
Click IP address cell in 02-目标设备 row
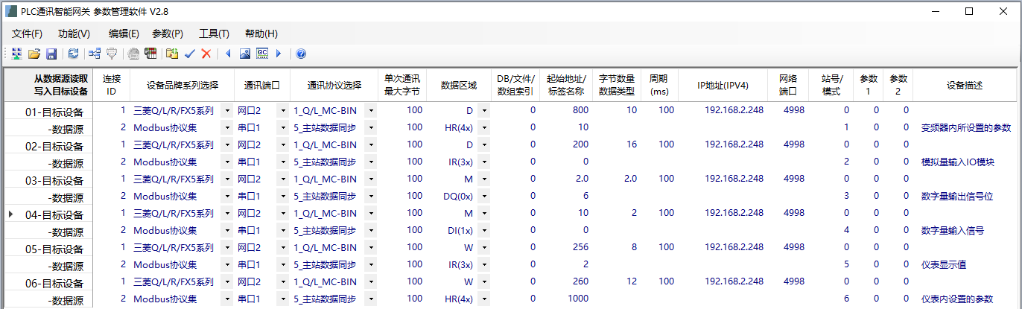(x=723, y=144)
